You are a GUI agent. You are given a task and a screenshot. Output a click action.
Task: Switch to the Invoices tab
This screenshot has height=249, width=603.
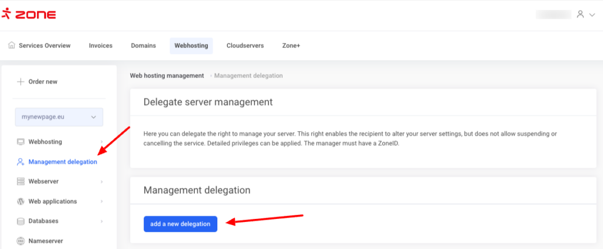[101, 45]
